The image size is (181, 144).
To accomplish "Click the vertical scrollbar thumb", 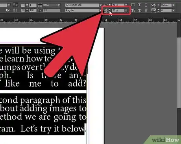I will pos(179,73).
